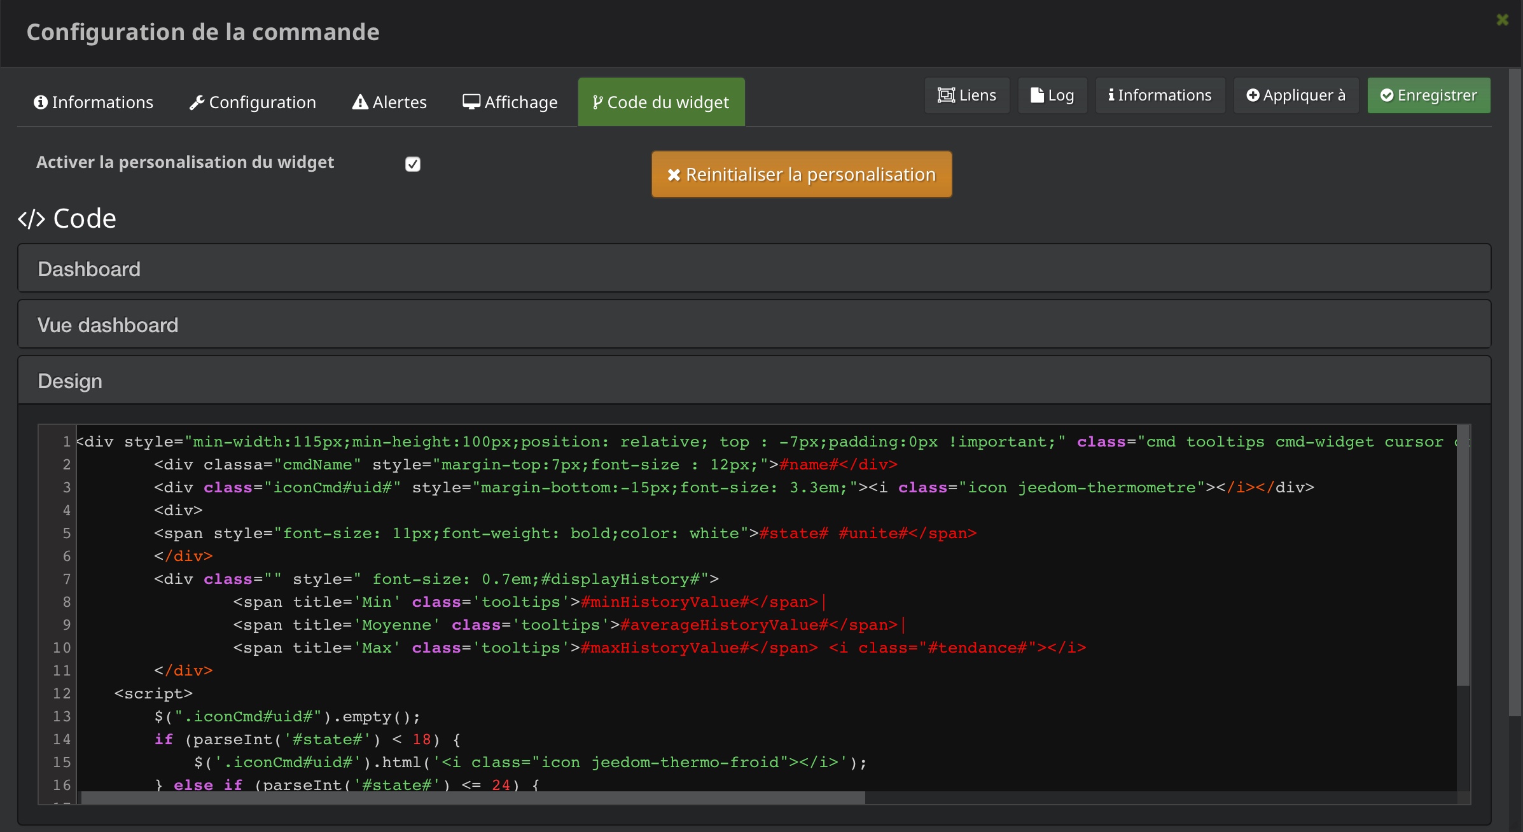1523x832 pixels.
Task: Save with the Enregistrer button
Action: point(1429,95)
